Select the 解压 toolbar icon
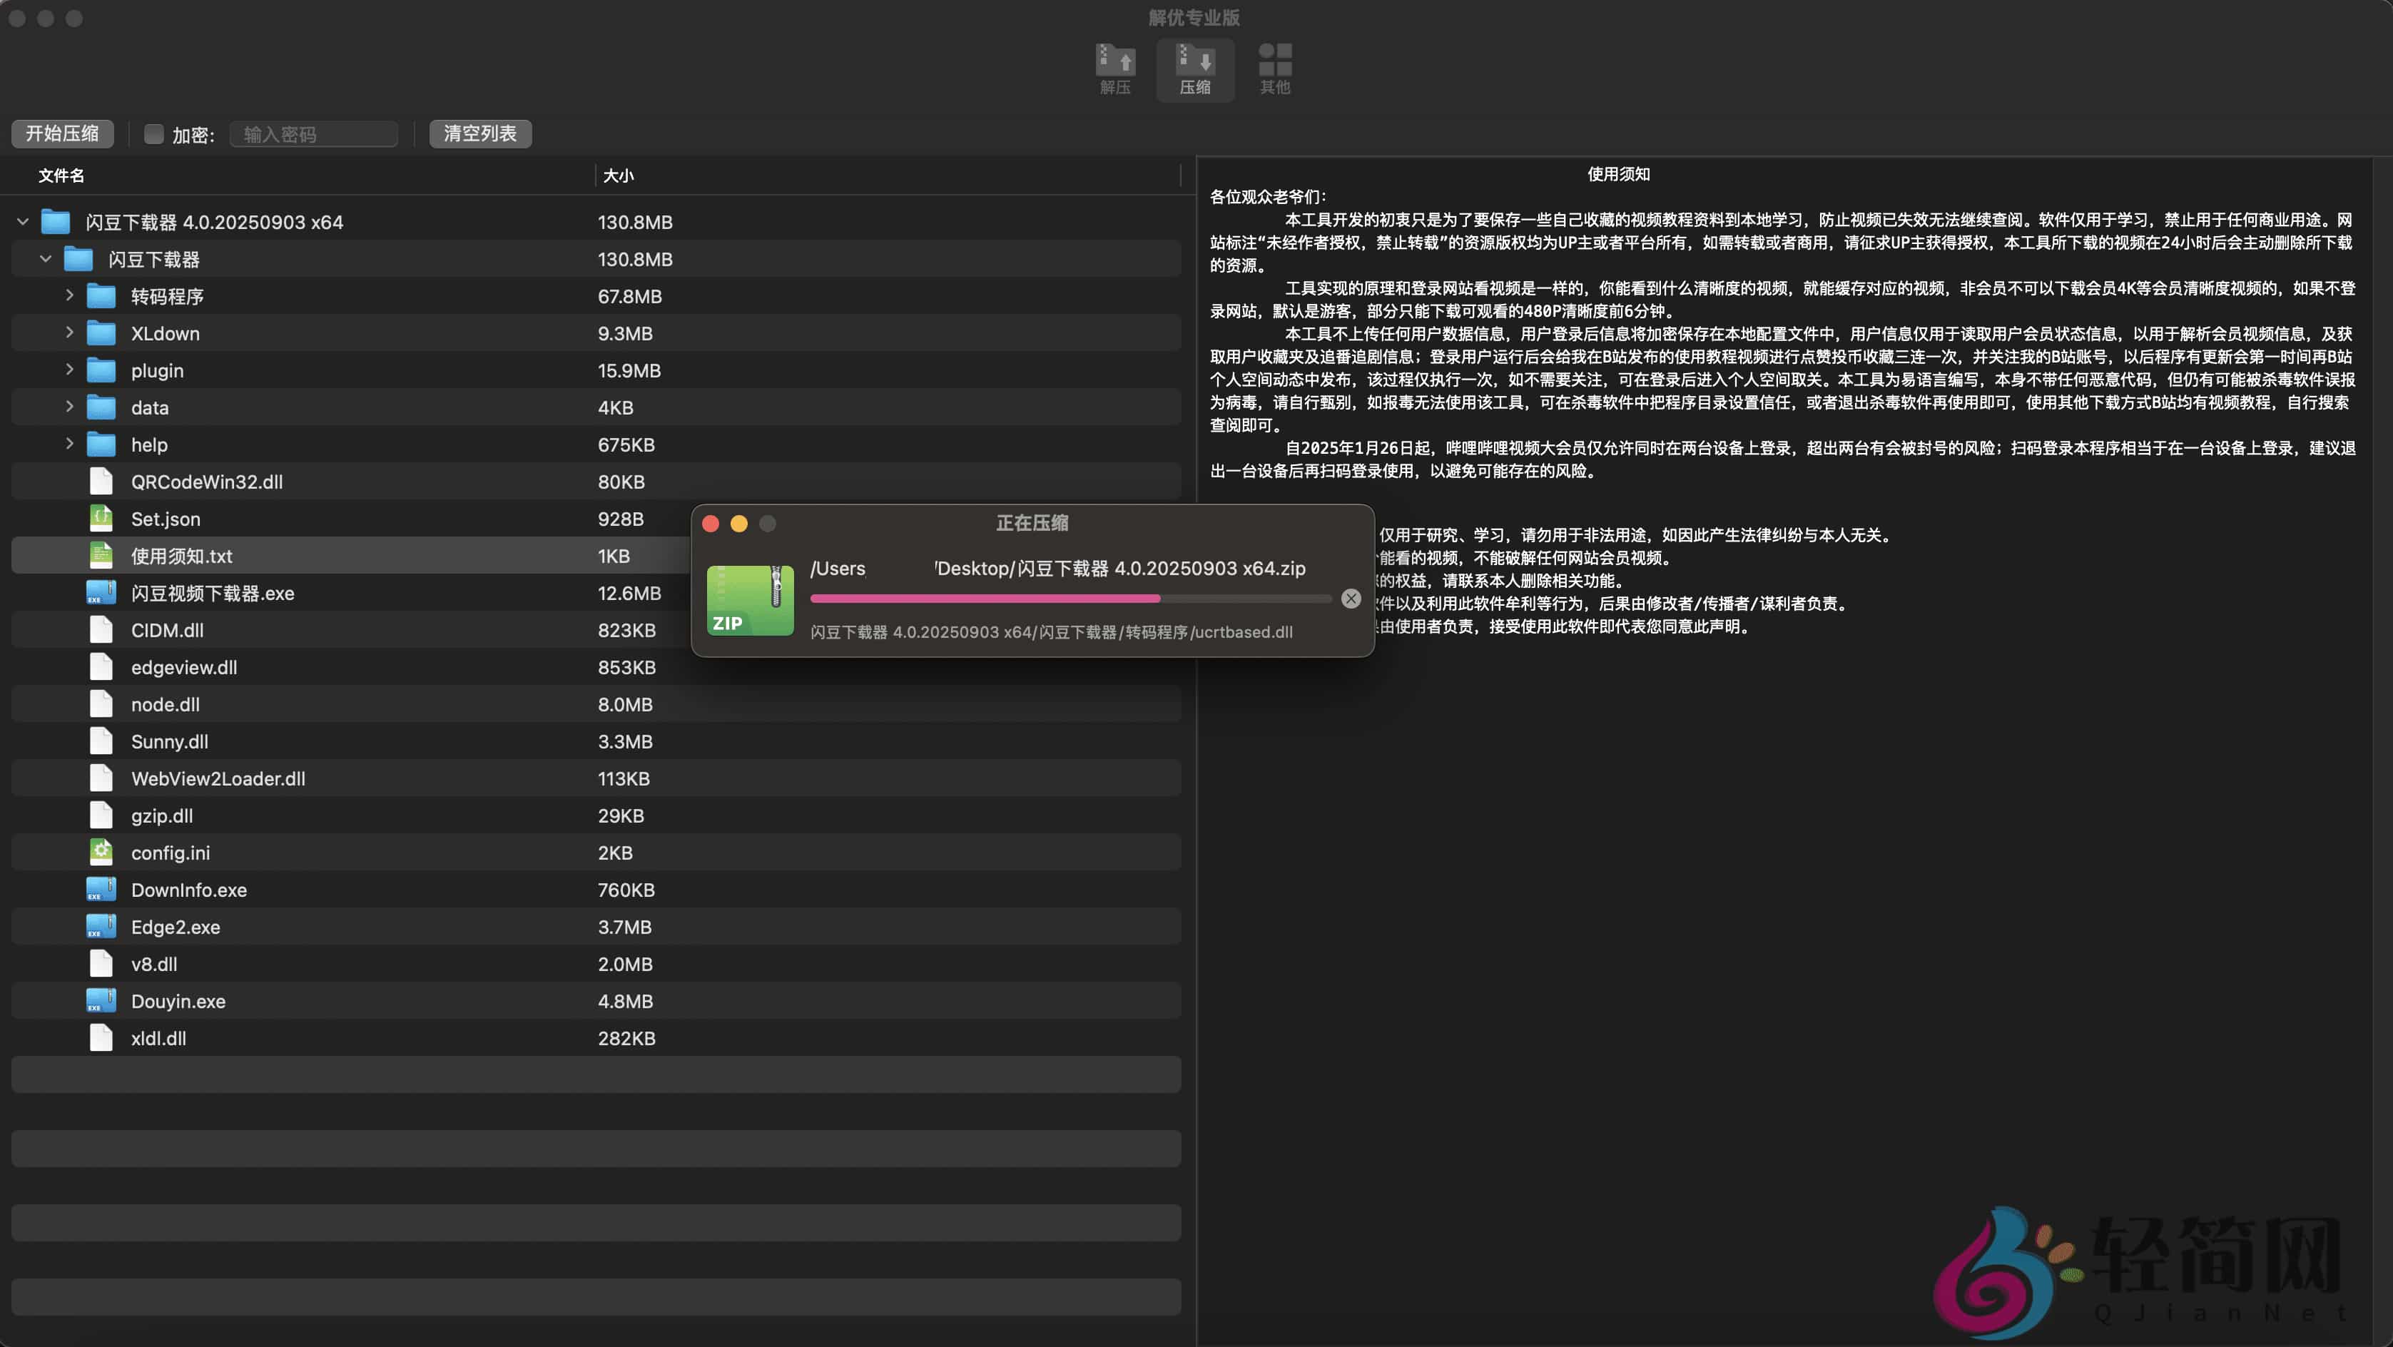The image size is (2393, 1347). tap(1114, 67)
